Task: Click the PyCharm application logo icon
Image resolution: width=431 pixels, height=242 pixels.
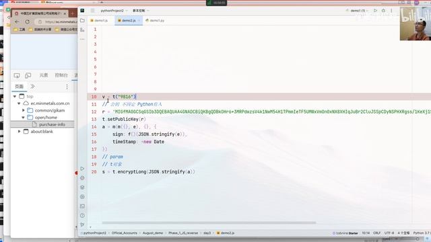Action: pos(82,11)
